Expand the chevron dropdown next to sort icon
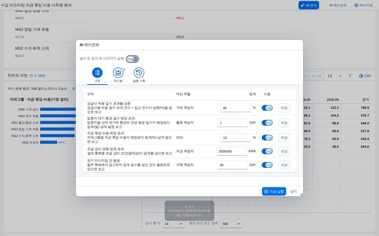The height and width of the screenshot is (236, 379). (x=340, y=76)
